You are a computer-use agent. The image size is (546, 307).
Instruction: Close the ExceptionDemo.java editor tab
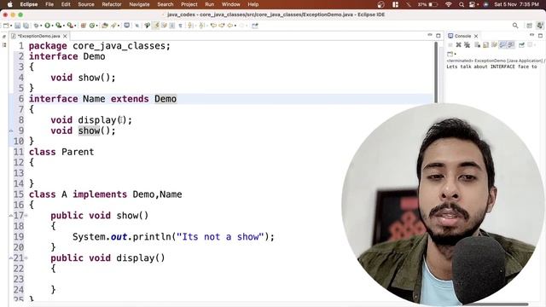click(65, 36)
